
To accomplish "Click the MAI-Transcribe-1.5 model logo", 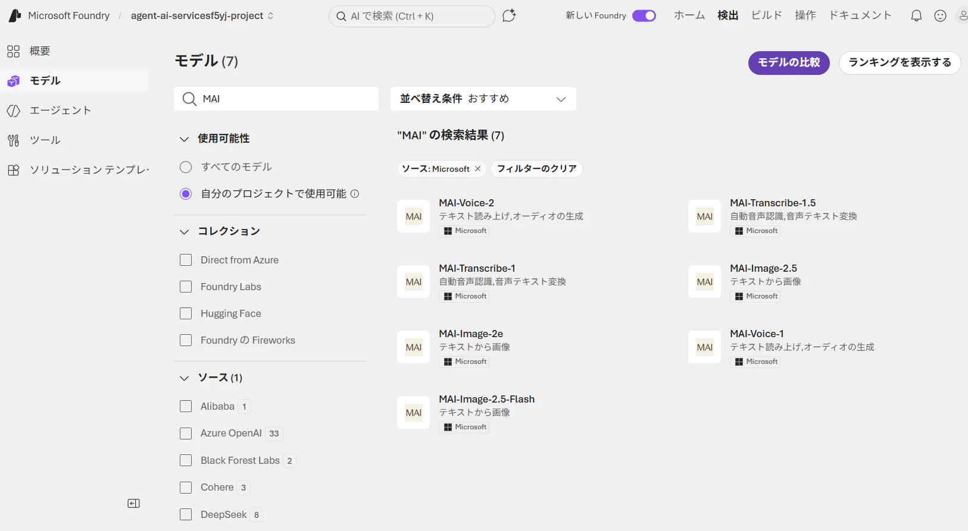I will tap(705, 216).
